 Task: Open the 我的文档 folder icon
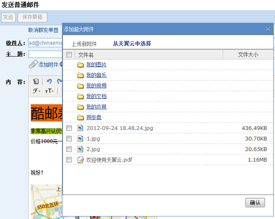click(x=80, y=96)
